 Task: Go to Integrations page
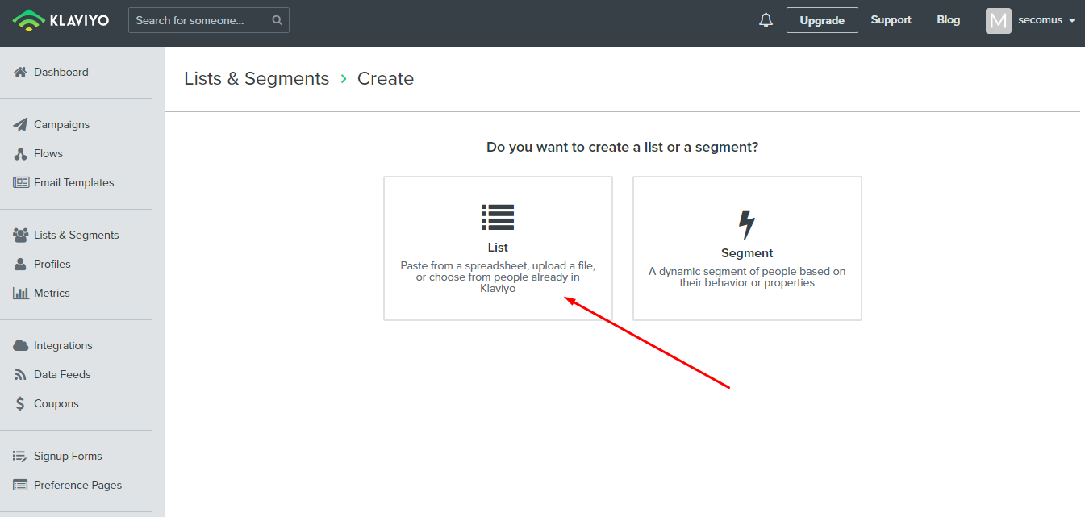pyautogui.click(x=63, y=345)
